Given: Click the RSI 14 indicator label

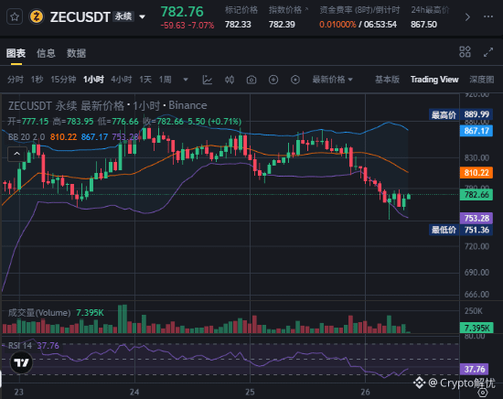Looking at the screenshot, I should click(x=20, y=345).
